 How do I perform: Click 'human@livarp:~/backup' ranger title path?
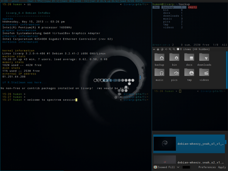tap(171, 4)
